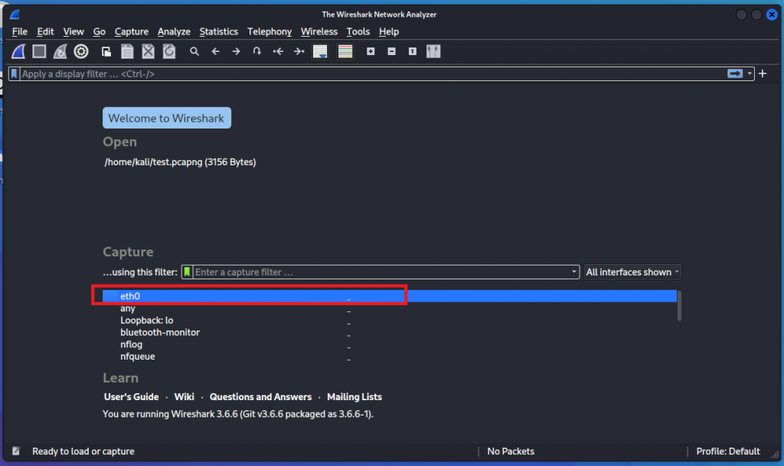Screen dimensions: 784x466
Task: Reload this capture file icon
Action: point(169,51)
